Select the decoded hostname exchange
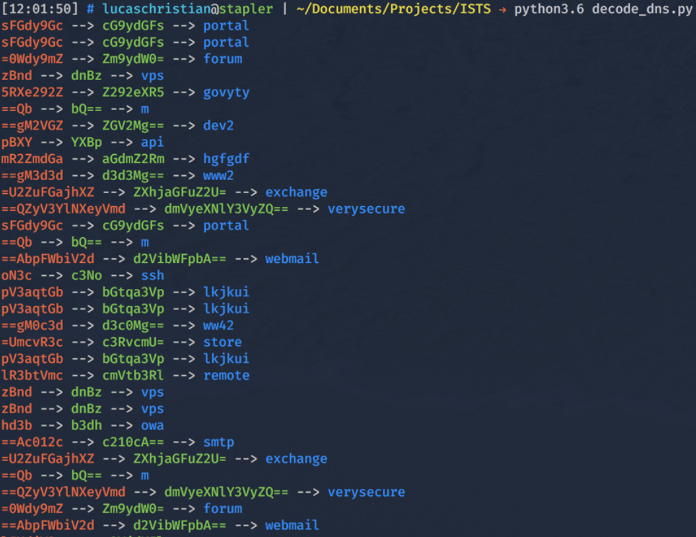 pos(296,192)
